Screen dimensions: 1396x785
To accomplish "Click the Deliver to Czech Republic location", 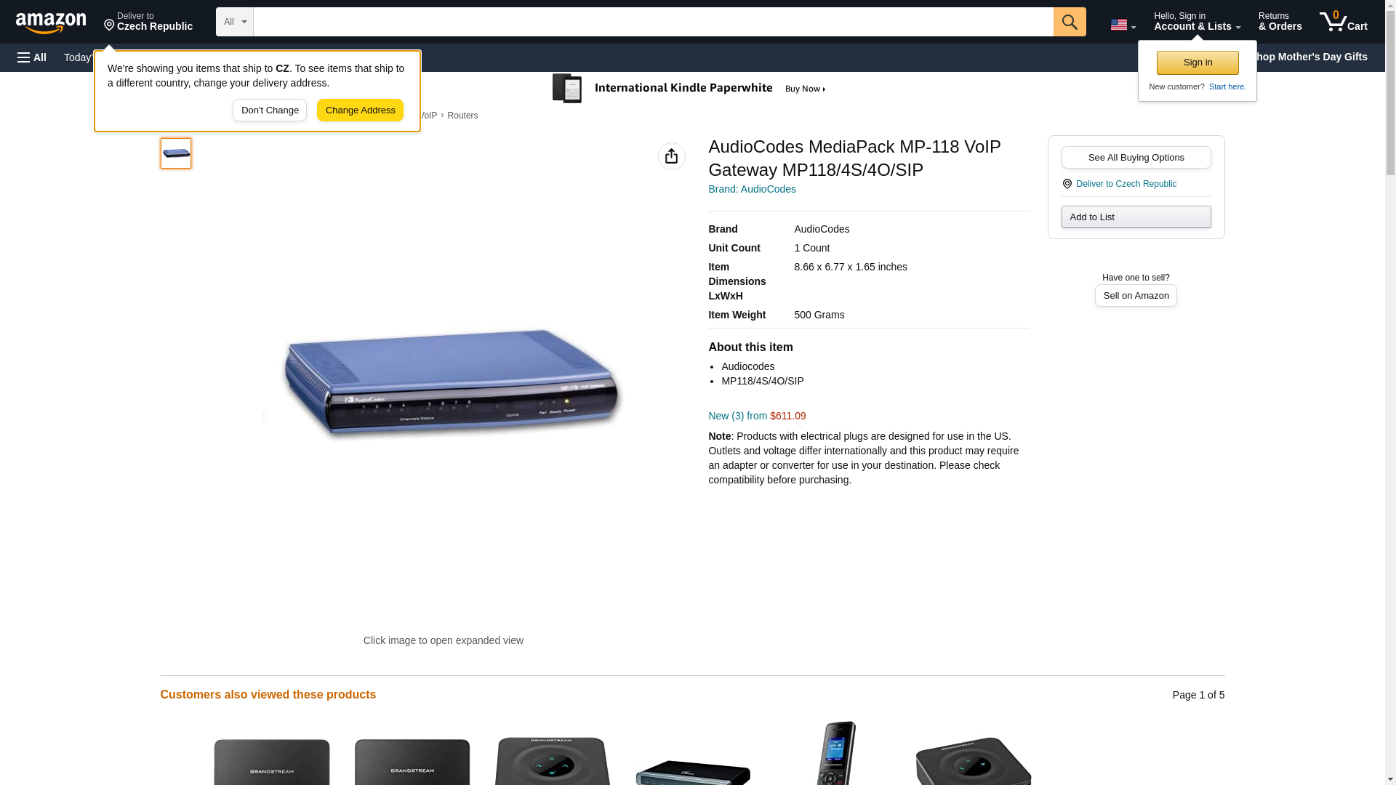I will [148, 22].
